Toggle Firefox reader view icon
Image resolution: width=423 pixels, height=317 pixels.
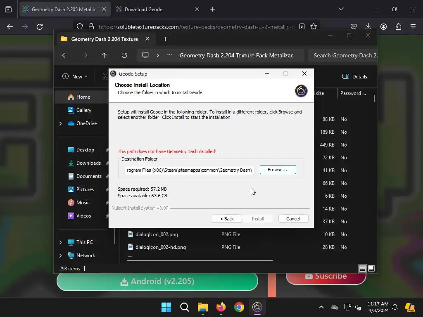pos(302,26)
